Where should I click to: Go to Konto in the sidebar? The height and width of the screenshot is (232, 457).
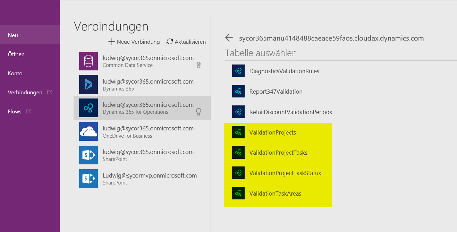[x=15, y=73]
